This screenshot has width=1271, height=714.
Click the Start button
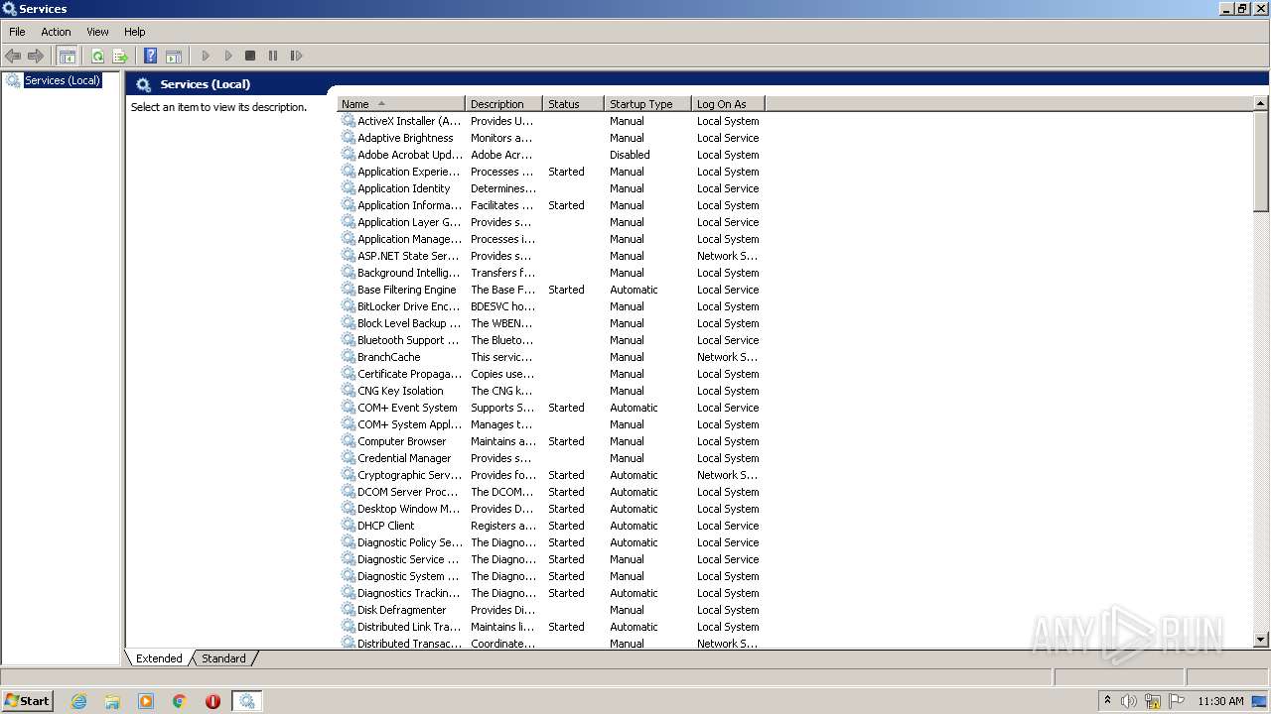pos(27,701)
